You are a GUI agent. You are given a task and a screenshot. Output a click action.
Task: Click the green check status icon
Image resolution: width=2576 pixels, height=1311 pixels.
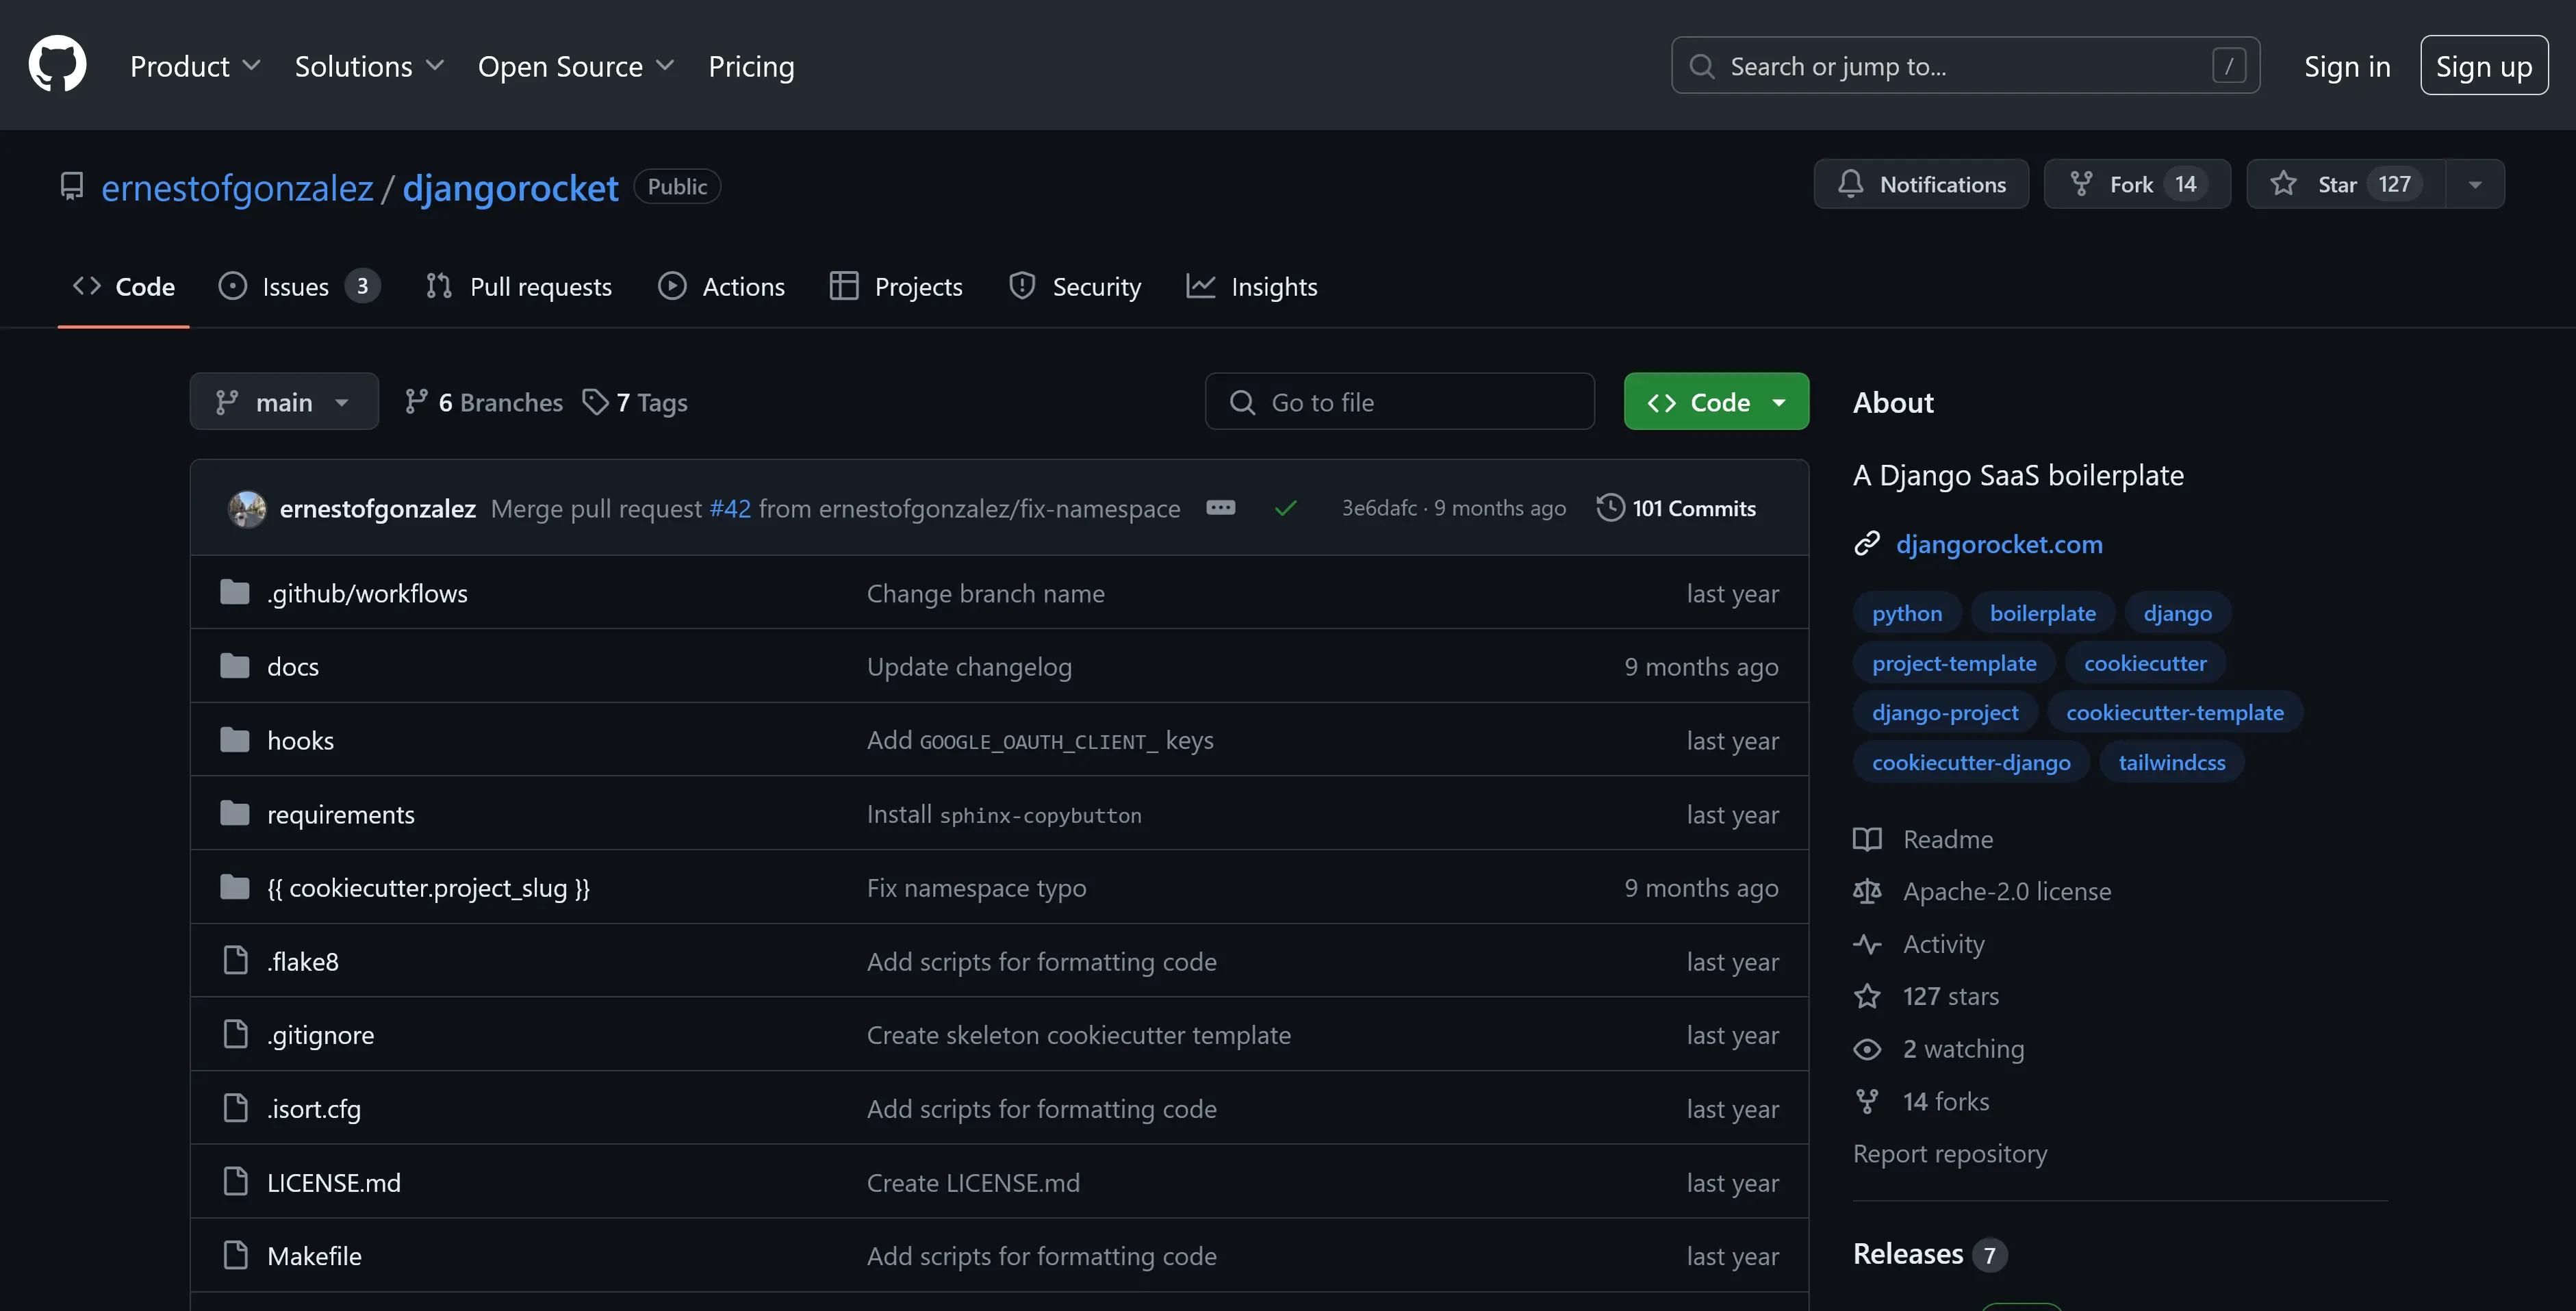tap(1285, 508)
